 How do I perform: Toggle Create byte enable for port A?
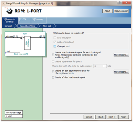53,62
